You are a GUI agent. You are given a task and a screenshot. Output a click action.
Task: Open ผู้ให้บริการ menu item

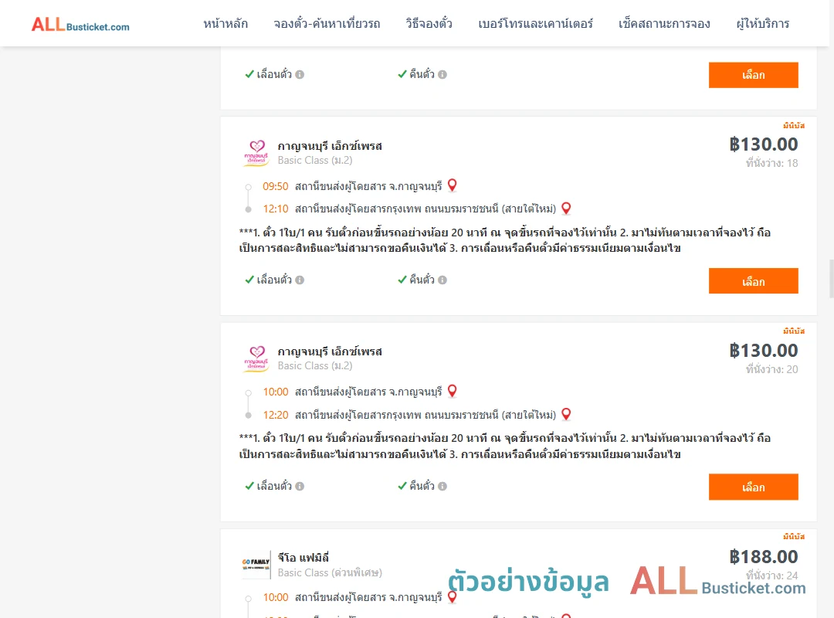(x=762, y=24)
